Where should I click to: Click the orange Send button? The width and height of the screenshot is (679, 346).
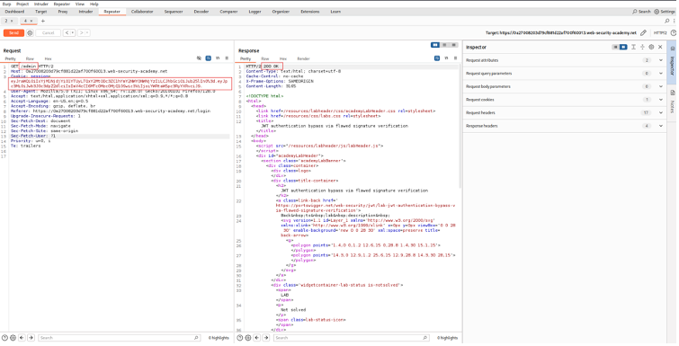13,33
